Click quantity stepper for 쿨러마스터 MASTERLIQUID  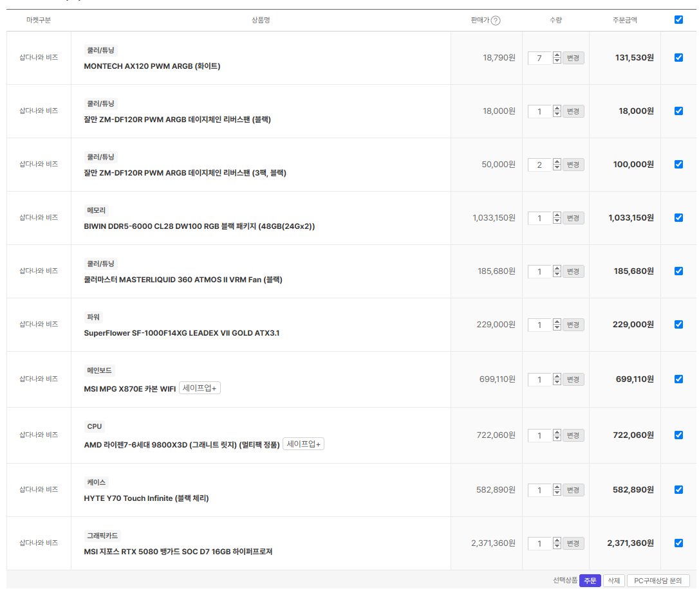coord(557,271)
